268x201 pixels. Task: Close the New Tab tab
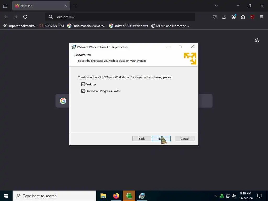[x=66, y=6]
